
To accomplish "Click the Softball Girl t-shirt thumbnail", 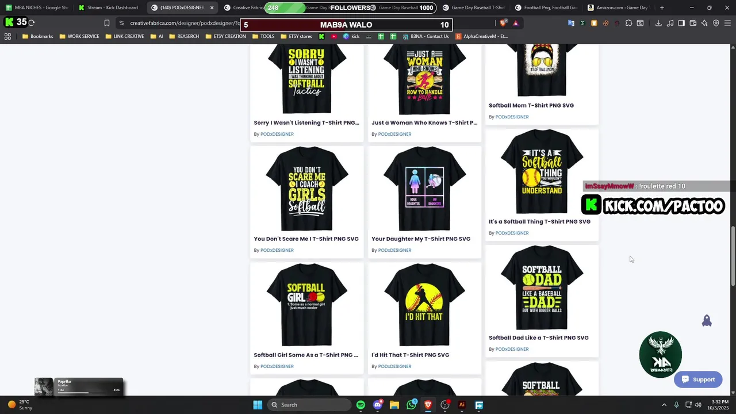I will pos(307,305).
